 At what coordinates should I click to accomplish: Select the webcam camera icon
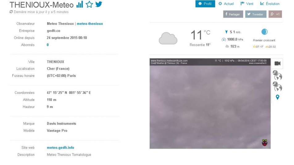[x=277, y=63]
